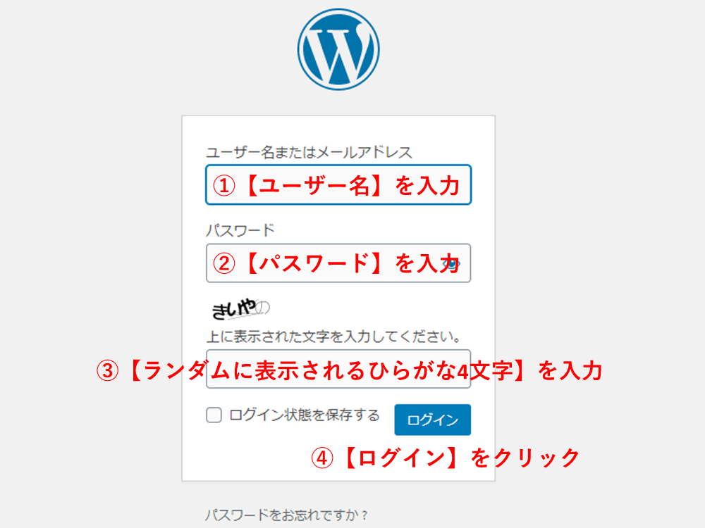This screenshot has height=528, width=705.
Task: Click the ユーザー名またはメールアドレス field label
Action: 309,153
